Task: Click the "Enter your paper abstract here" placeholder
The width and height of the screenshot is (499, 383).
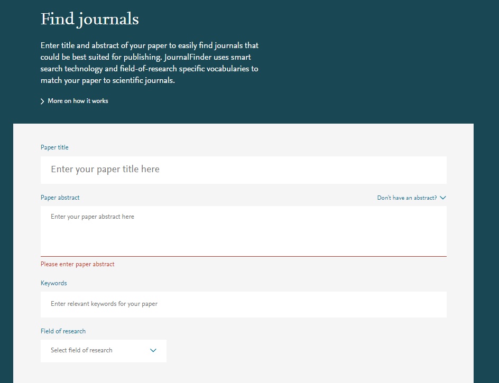Action: [92, 217]
